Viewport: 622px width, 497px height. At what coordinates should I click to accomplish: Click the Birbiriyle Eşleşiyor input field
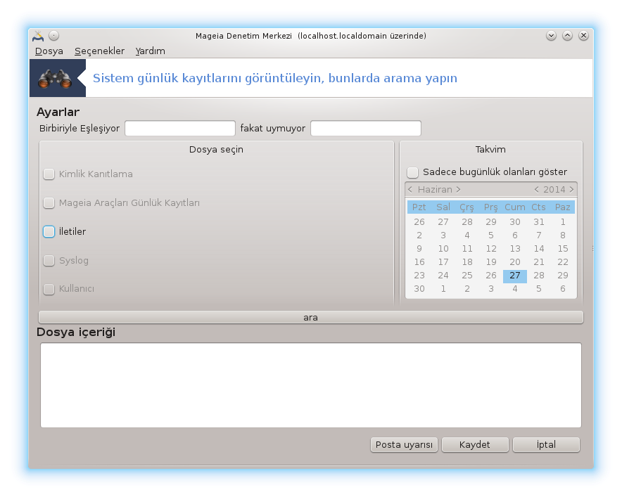[180, 129]
